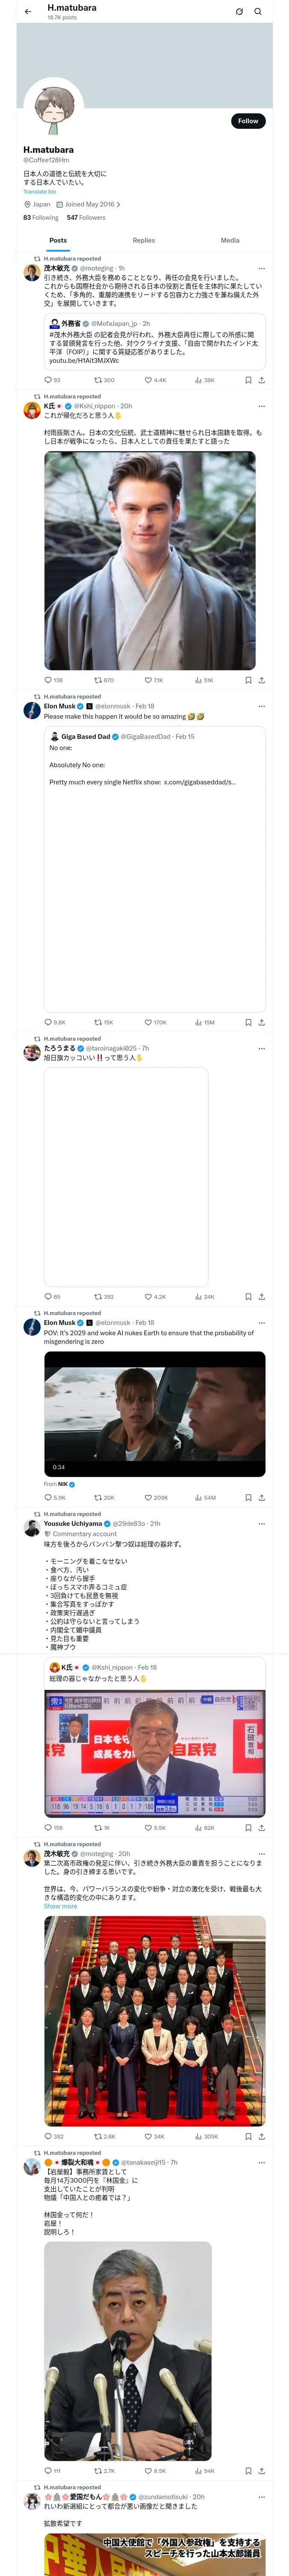Share the K氏 kimono photo post
Viewport: 289px width, 2576px height.
point(262,680)
